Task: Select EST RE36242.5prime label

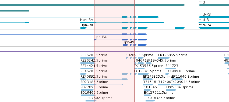Action: tap(94, 61)
